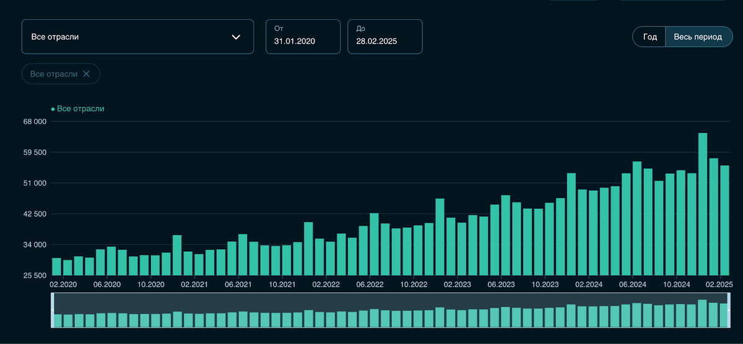Screen dimensions: 743x344
Task: Open the До end date field
Action: pos(385,37)
